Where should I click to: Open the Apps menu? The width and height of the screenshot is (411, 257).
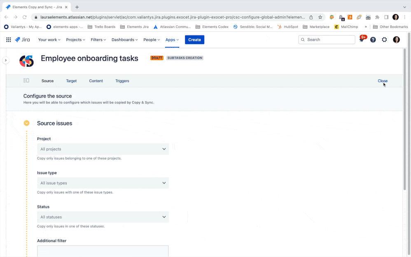(x=172, y=40)
